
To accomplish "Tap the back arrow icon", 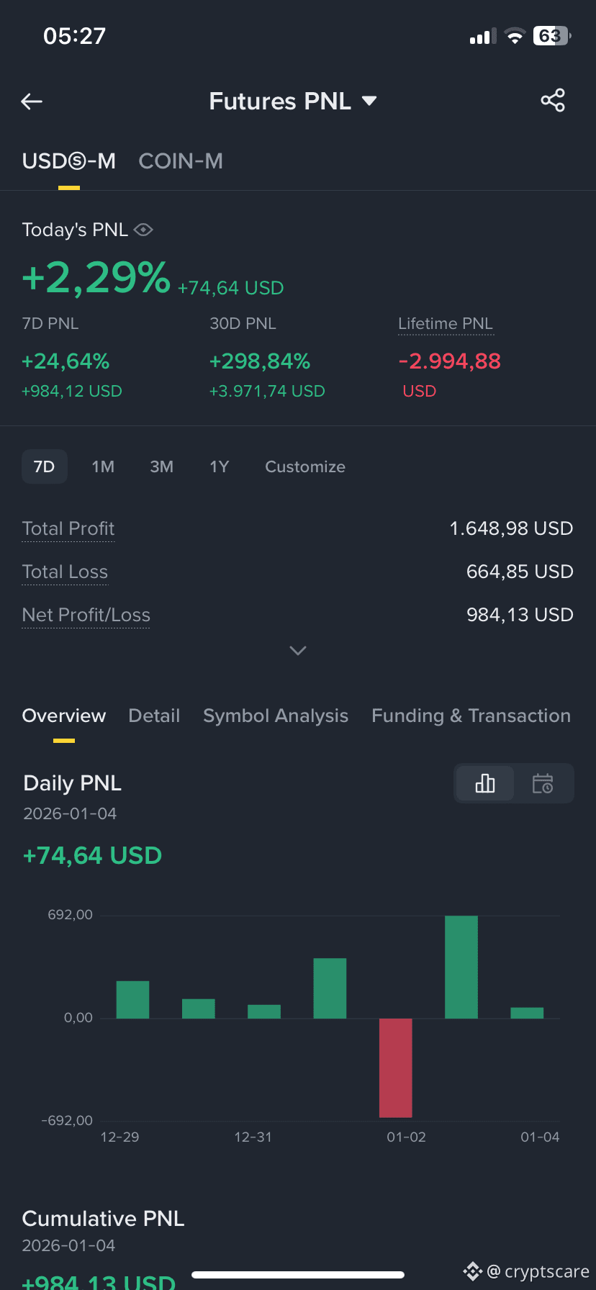I will (32, 102).
